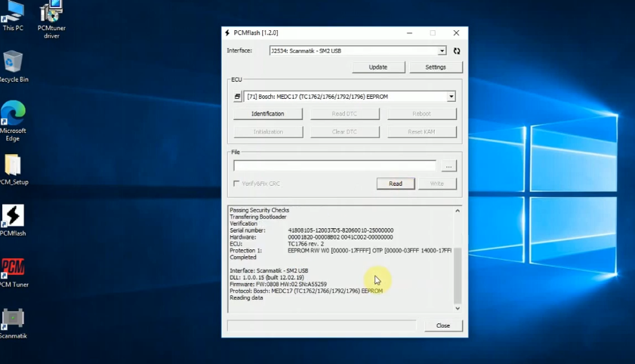Click the Write button

[437, 184]
